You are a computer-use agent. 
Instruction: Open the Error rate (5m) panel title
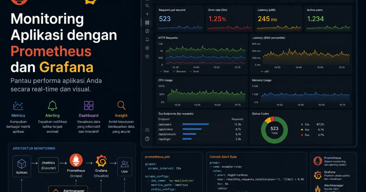pos(218,10)
